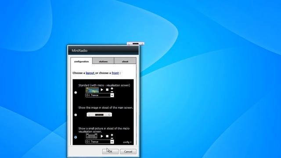The height and width of the screenshot is (158, 281).
Task: Open the D.I. Trance dropdown in small picture preview
Action: coord(112,142)
